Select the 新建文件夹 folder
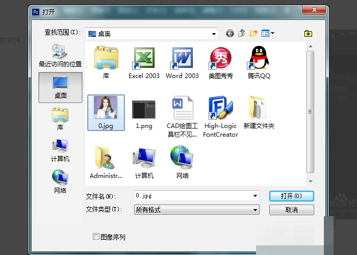357x255 pixels. [x=259, y=113]
